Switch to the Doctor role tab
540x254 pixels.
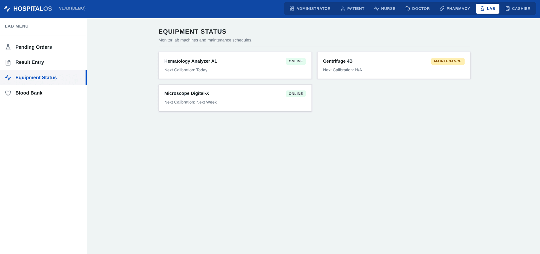coord(418,9)
